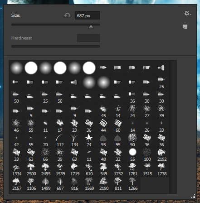Restore brush to original size icon
Image resolution: width=200 pixels, height=203 pixels.
[x=67, y=15]
